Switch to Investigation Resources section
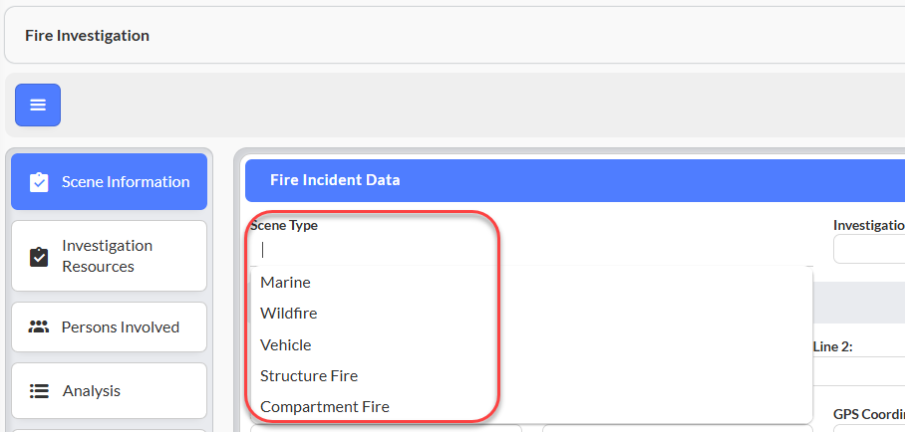 [x=109, y=256]
